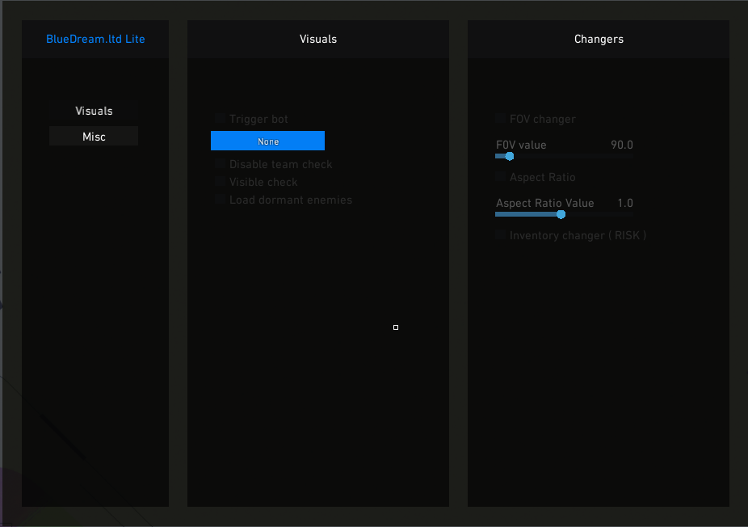Switch to the Visuals sidebar tab
748x527 pixels.
pos(94,111)
